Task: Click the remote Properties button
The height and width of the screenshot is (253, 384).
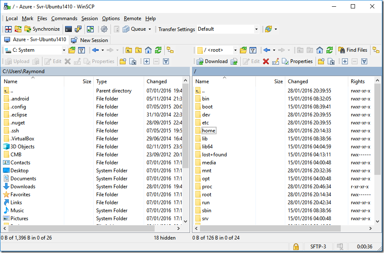Action: [x=297, y=61]
